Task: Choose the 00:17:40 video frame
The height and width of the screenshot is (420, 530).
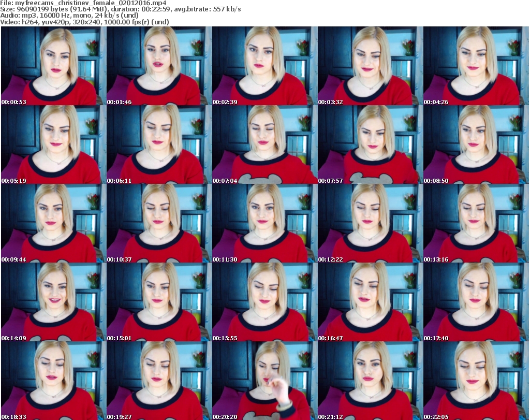Action: [476, 302]
